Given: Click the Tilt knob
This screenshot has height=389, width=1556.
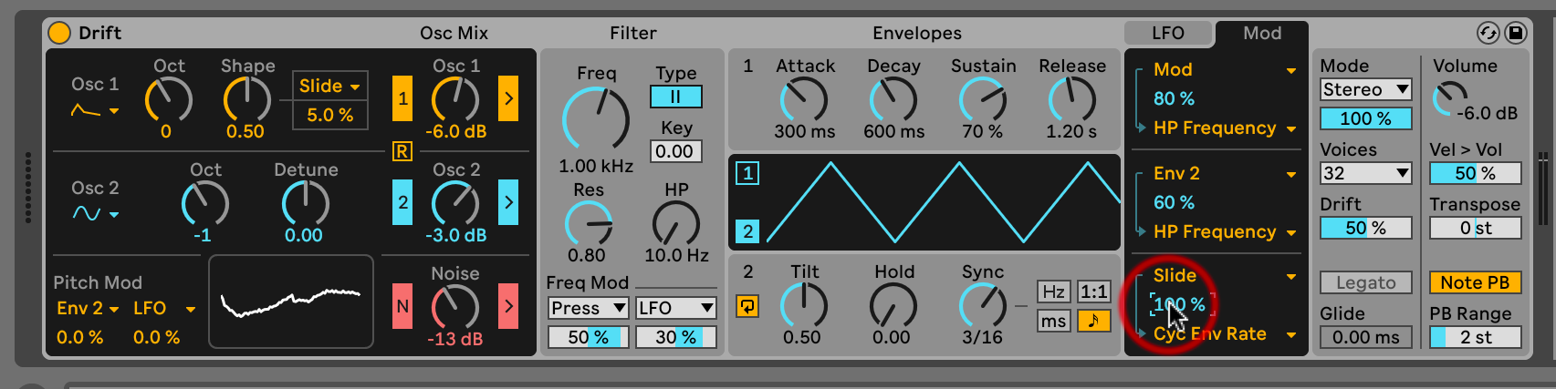Looking at the screenshot, I should click(x=804, y=305).
